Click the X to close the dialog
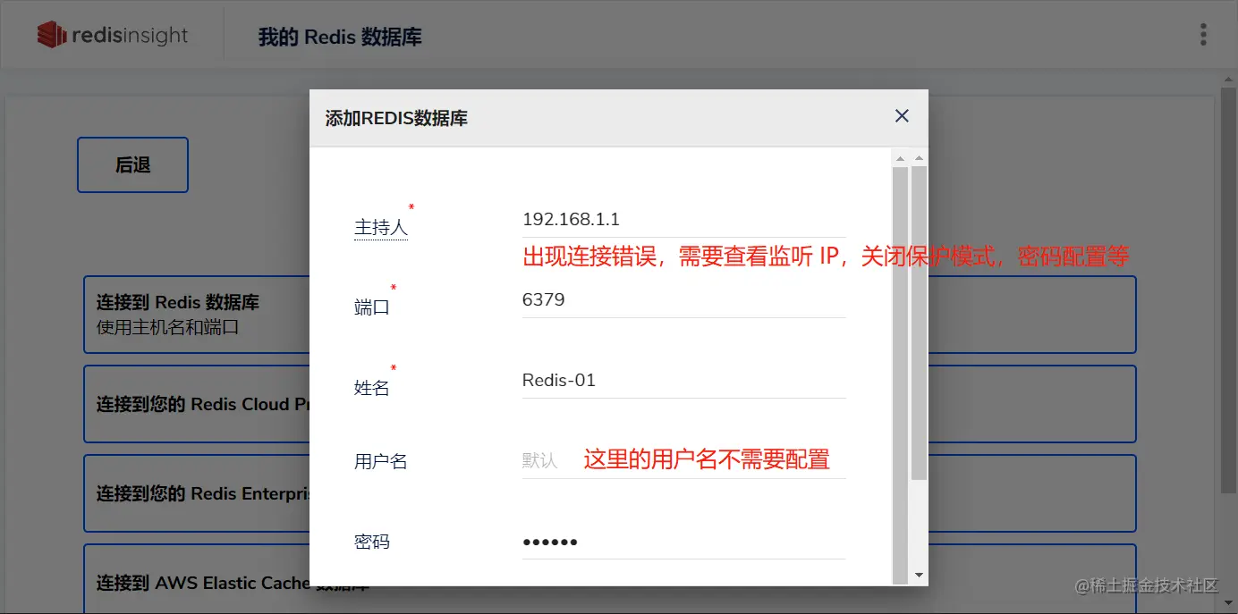The width and height of the screenshot is (1238, 614). click(901, 116)
